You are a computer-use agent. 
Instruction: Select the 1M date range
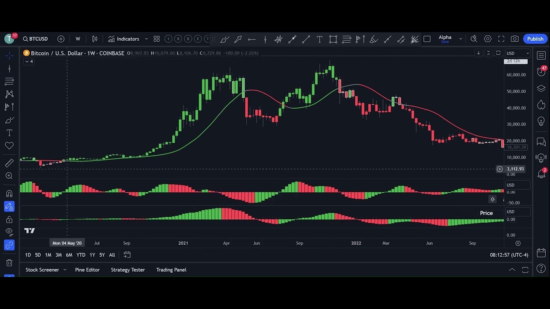pos(48,255)
